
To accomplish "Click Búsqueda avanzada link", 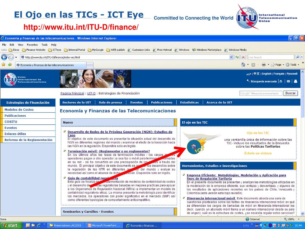I will [264, 81].
